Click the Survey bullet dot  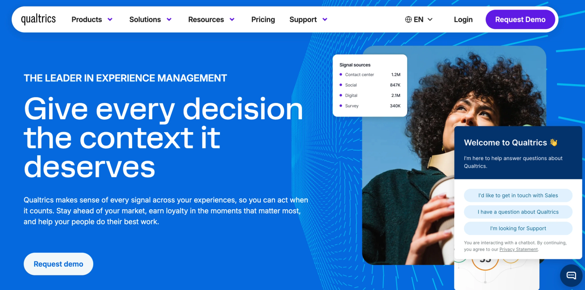click(x=340, y=106)
